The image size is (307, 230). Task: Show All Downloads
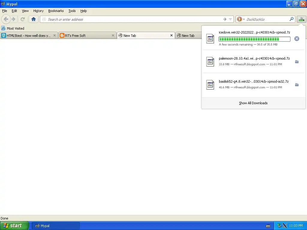coord(253,103)
